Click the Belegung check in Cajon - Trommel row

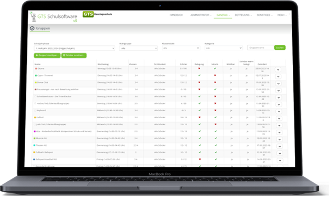[x=200, y=76]
